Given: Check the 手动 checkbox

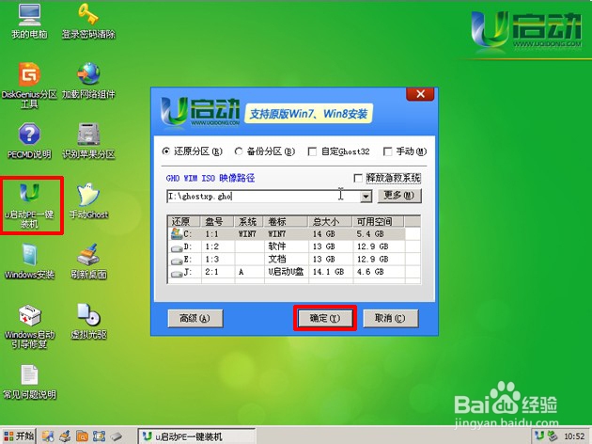Looking at the screenshot, I should (x=387, y=151).
